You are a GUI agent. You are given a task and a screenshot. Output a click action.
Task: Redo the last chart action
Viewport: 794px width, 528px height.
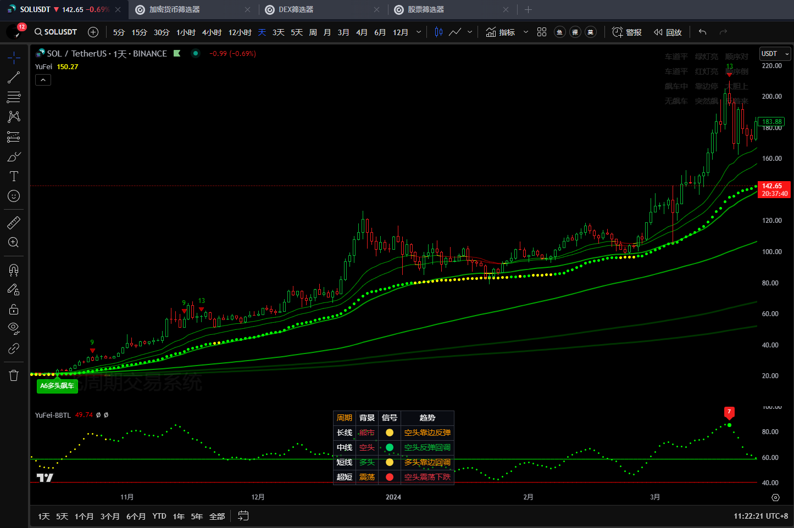(723, 32)
